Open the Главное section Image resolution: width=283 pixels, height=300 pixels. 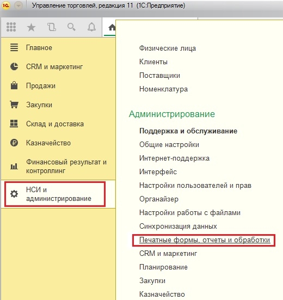39,47
